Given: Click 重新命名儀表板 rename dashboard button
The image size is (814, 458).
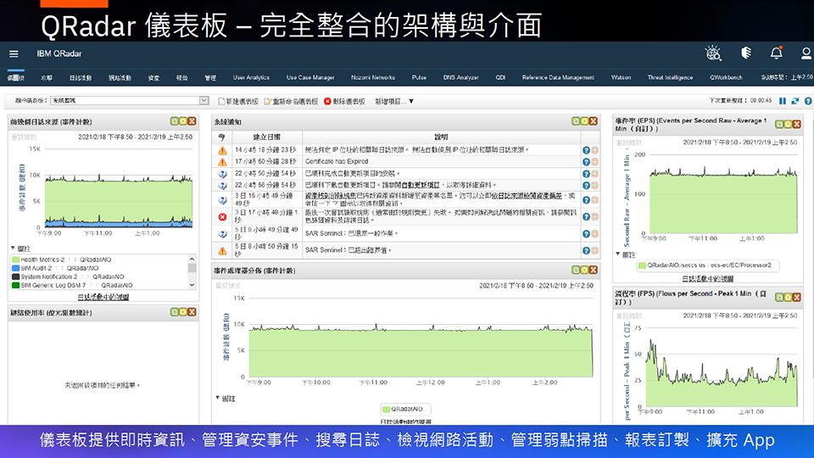Looking at the screenshot, I should pyautogui.click(x=291, y=101).
